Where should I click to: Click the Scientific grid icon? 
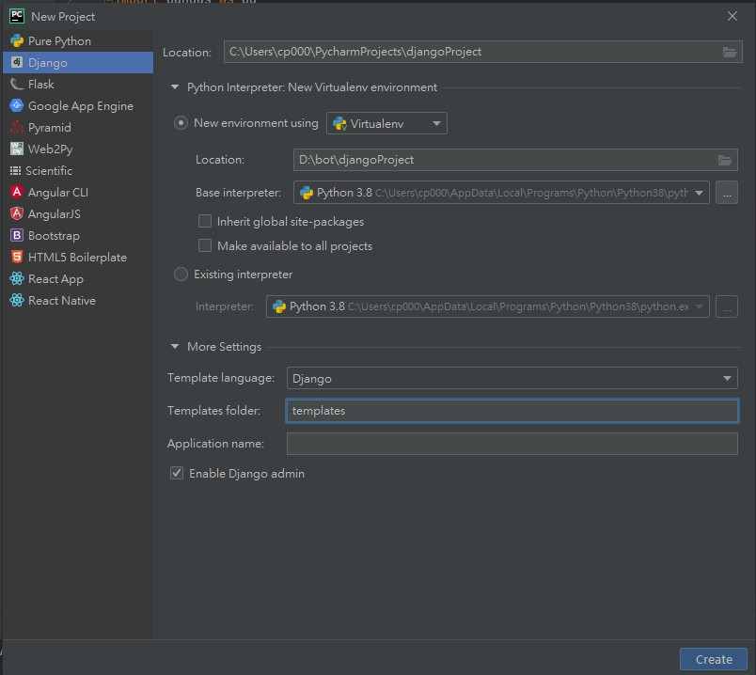pos(15,171)
